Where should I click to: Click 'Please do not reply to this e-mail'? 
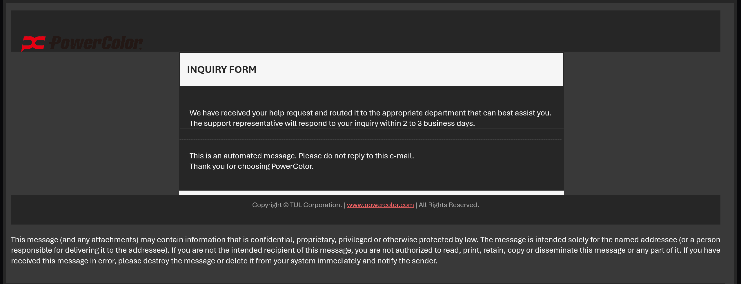coord(356,156)
